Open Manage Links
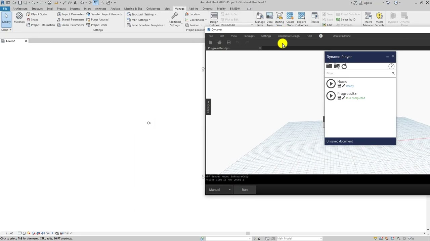This screenshot has height=241, width=430. [x=260, y=19]
